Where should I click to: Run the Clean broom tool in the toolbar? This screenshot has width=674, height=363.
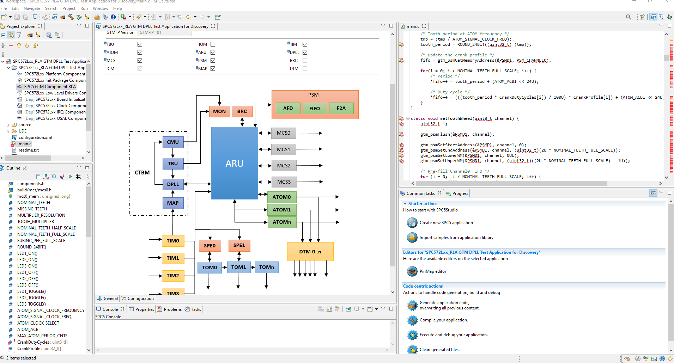pos(86,17)
